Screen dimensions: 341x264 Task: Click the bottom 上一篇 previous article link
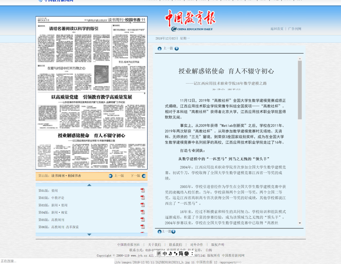pyautogui.click(x=167, y=231)
